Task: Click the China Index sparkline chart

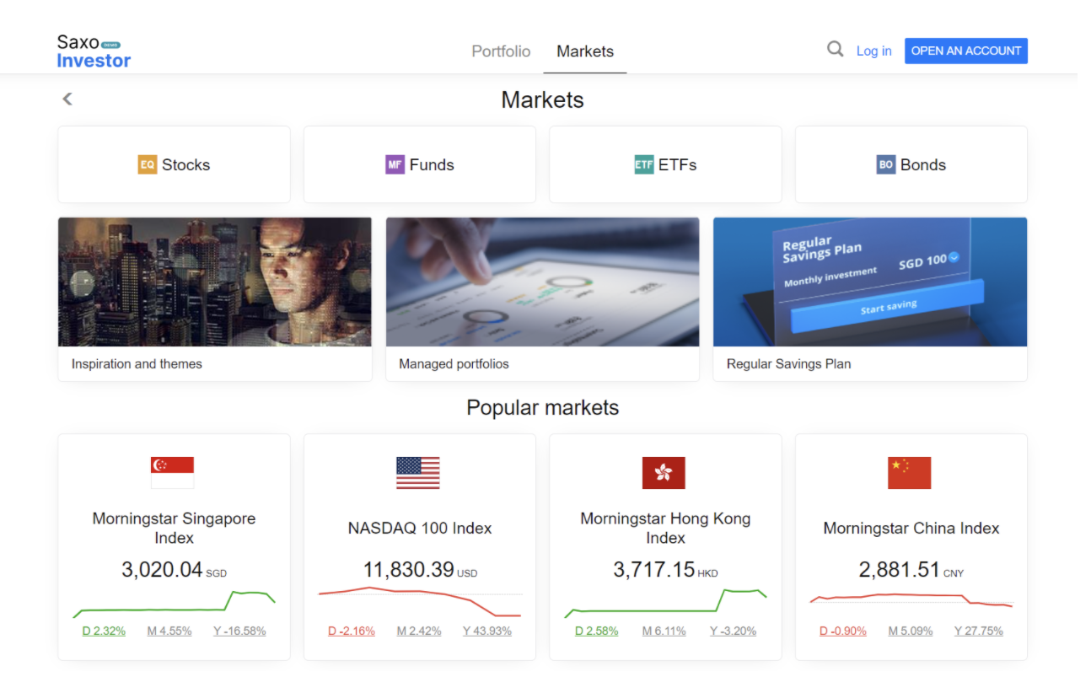Action: (911, 599)
